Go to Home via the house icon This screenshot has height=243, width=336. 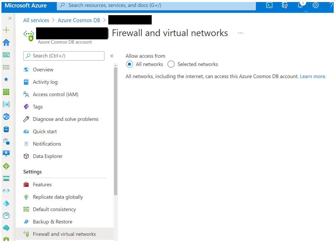click(x=6, y=43)
